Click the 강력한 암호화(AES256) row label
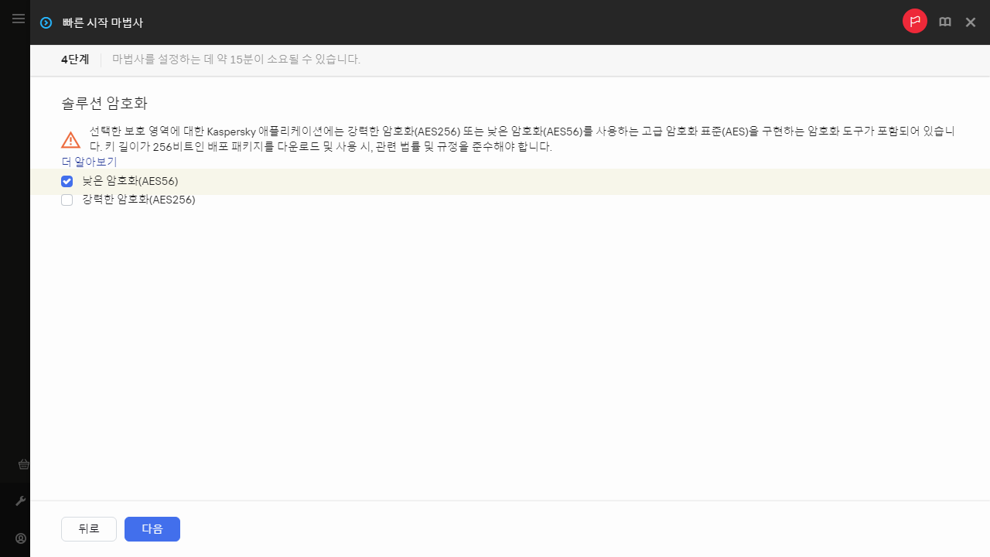The width and height of the screenshot is (990, 557). click(x=138, y=200)
